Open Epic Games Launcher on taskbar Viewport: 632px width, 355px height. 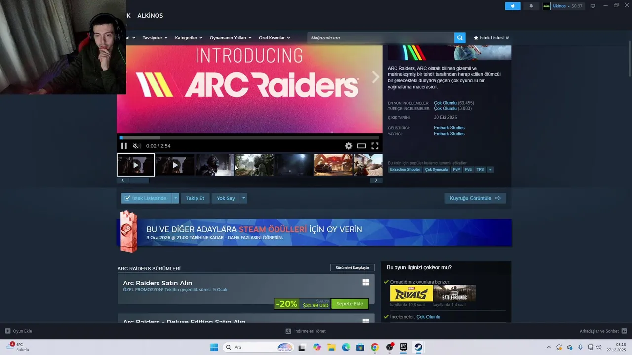pyautogui.click(x=404, y=347)
